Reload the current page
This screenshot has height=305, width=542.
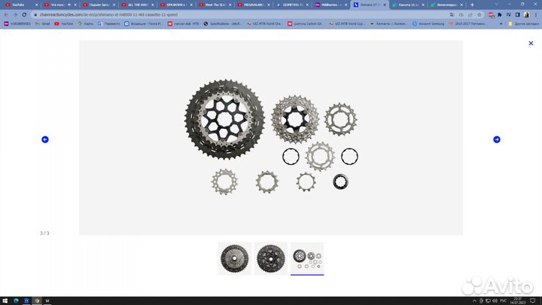click(x=24, y=15)
